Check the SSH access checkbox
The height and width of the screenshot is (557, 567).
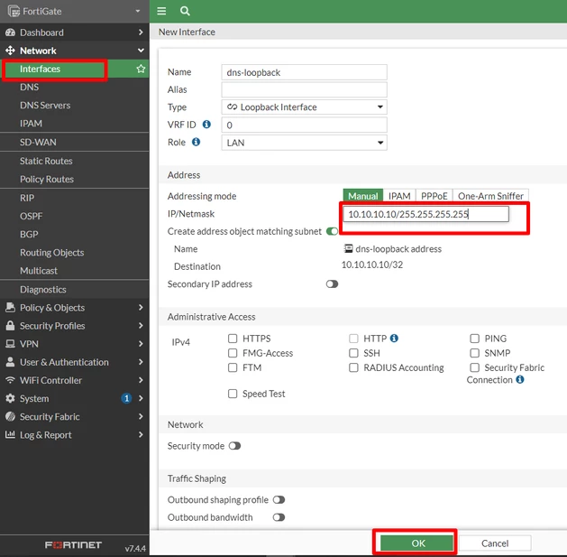pos(353,353)
